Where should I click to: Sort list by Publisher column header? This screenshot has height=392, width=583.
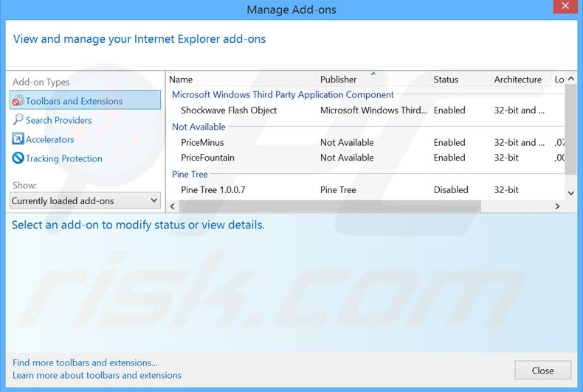pos(338,80)
